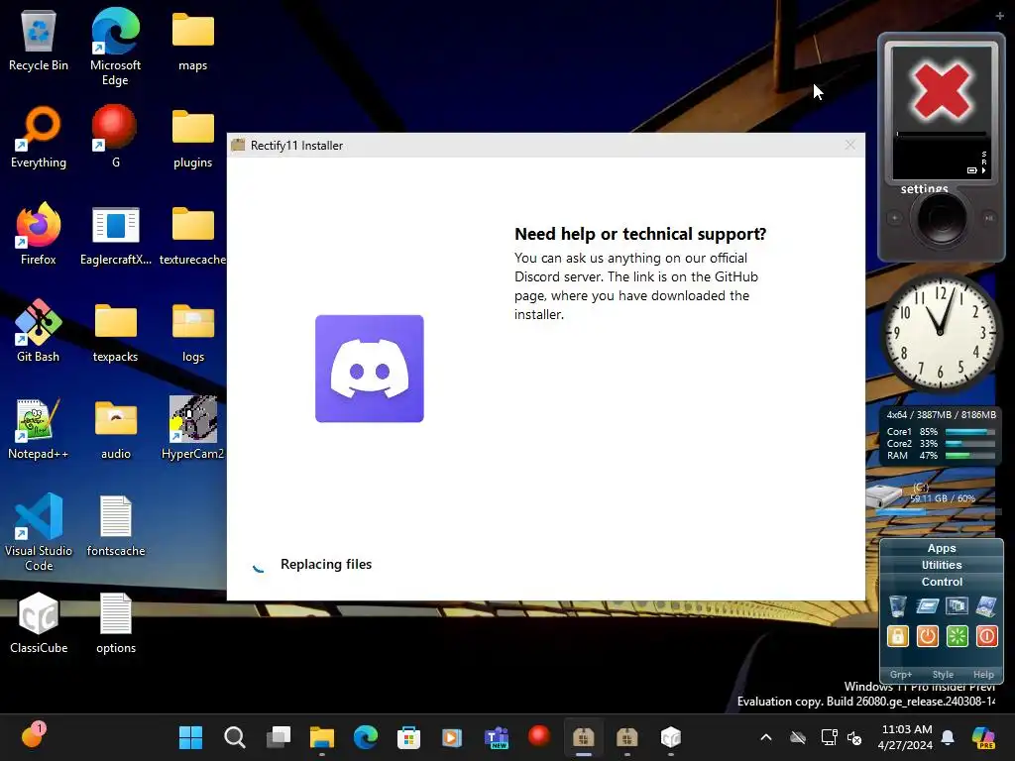Image resolution: width=1015 pixels, height=761 pixels.
Task: Click the RAM 47% usage bar
Action: click(969, 456)
